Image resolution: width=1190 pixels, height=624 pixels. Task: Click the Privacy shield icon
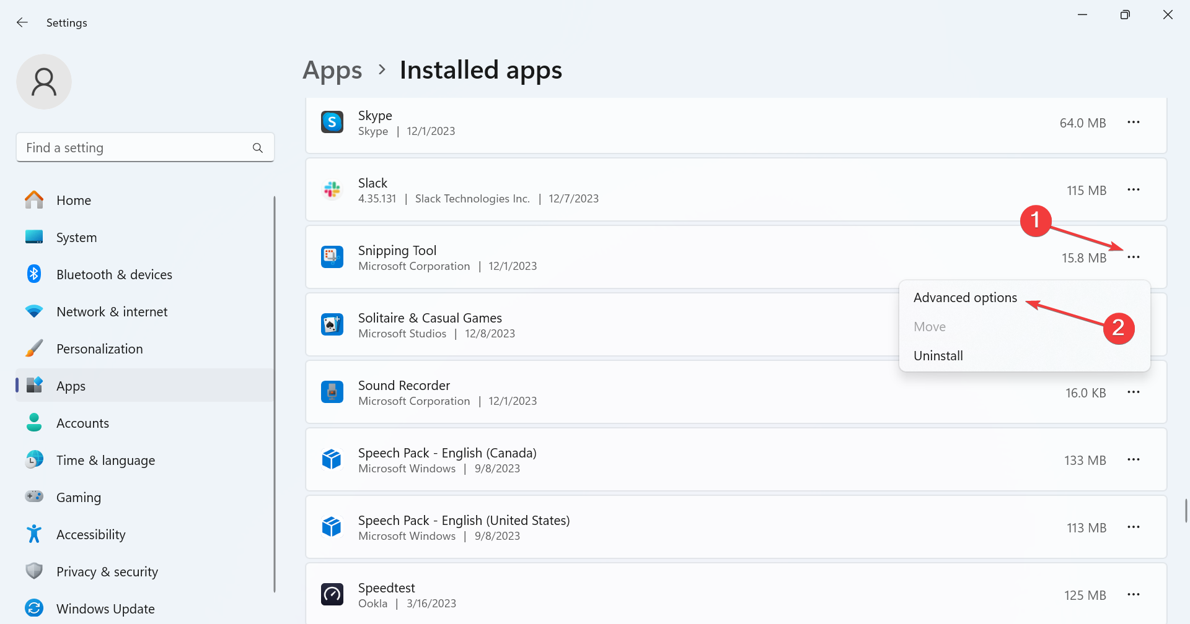(34, 571)
